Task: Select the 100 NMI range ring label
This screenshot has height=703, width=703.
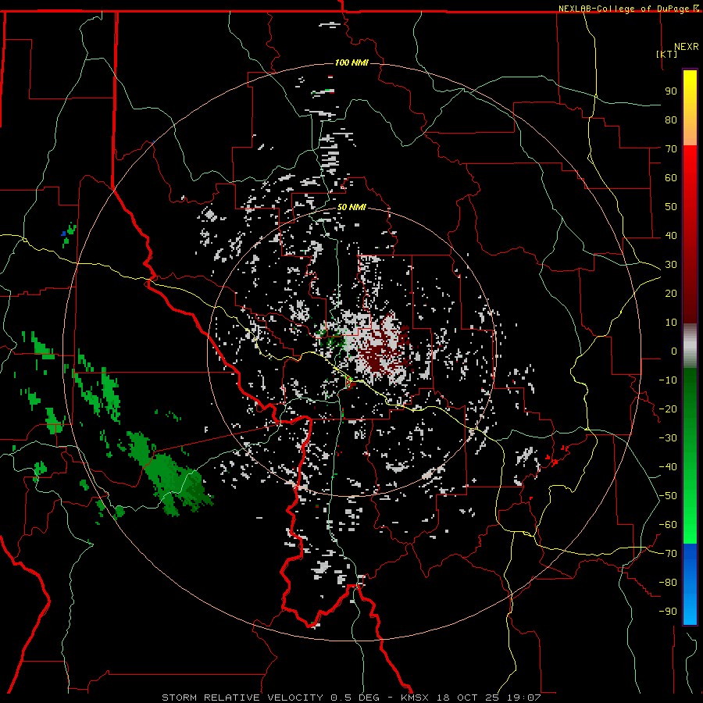Action: click(x=351, y=62)
